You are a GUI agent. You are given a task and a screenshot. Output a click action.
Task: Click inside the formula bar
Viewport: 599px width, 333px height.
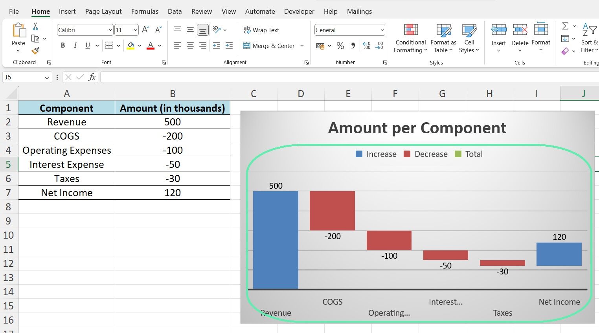click(349, 77)
